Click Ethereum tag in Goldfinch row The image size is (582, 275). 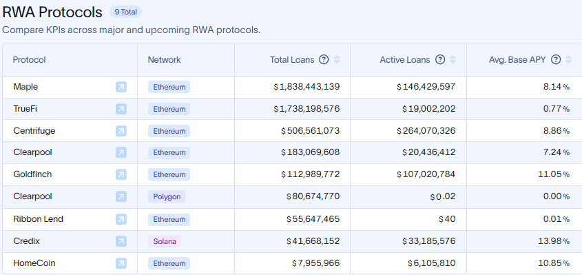(x=169, y=174)
